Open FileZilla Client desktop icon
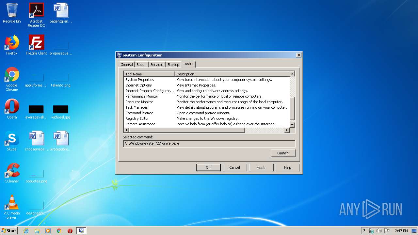418x235 pixels. pyautogui.click(x=36, y=45)
